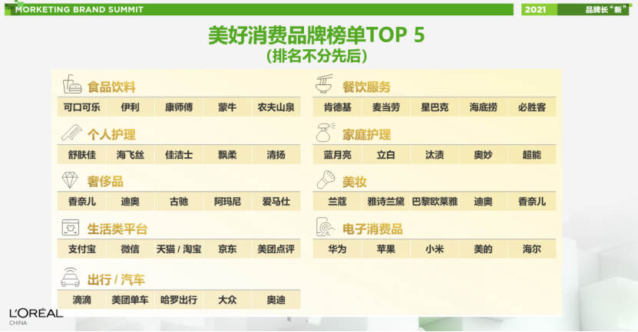
Task: Click the L'ORÉAL CHINA logo
Action: [x=36, y=317]
